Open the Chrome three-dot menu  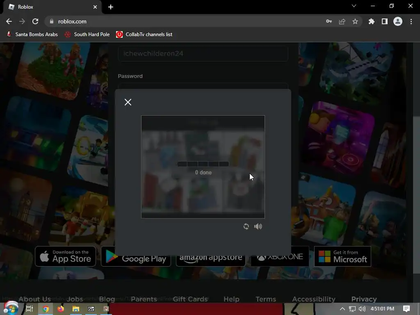click(411, 21)
